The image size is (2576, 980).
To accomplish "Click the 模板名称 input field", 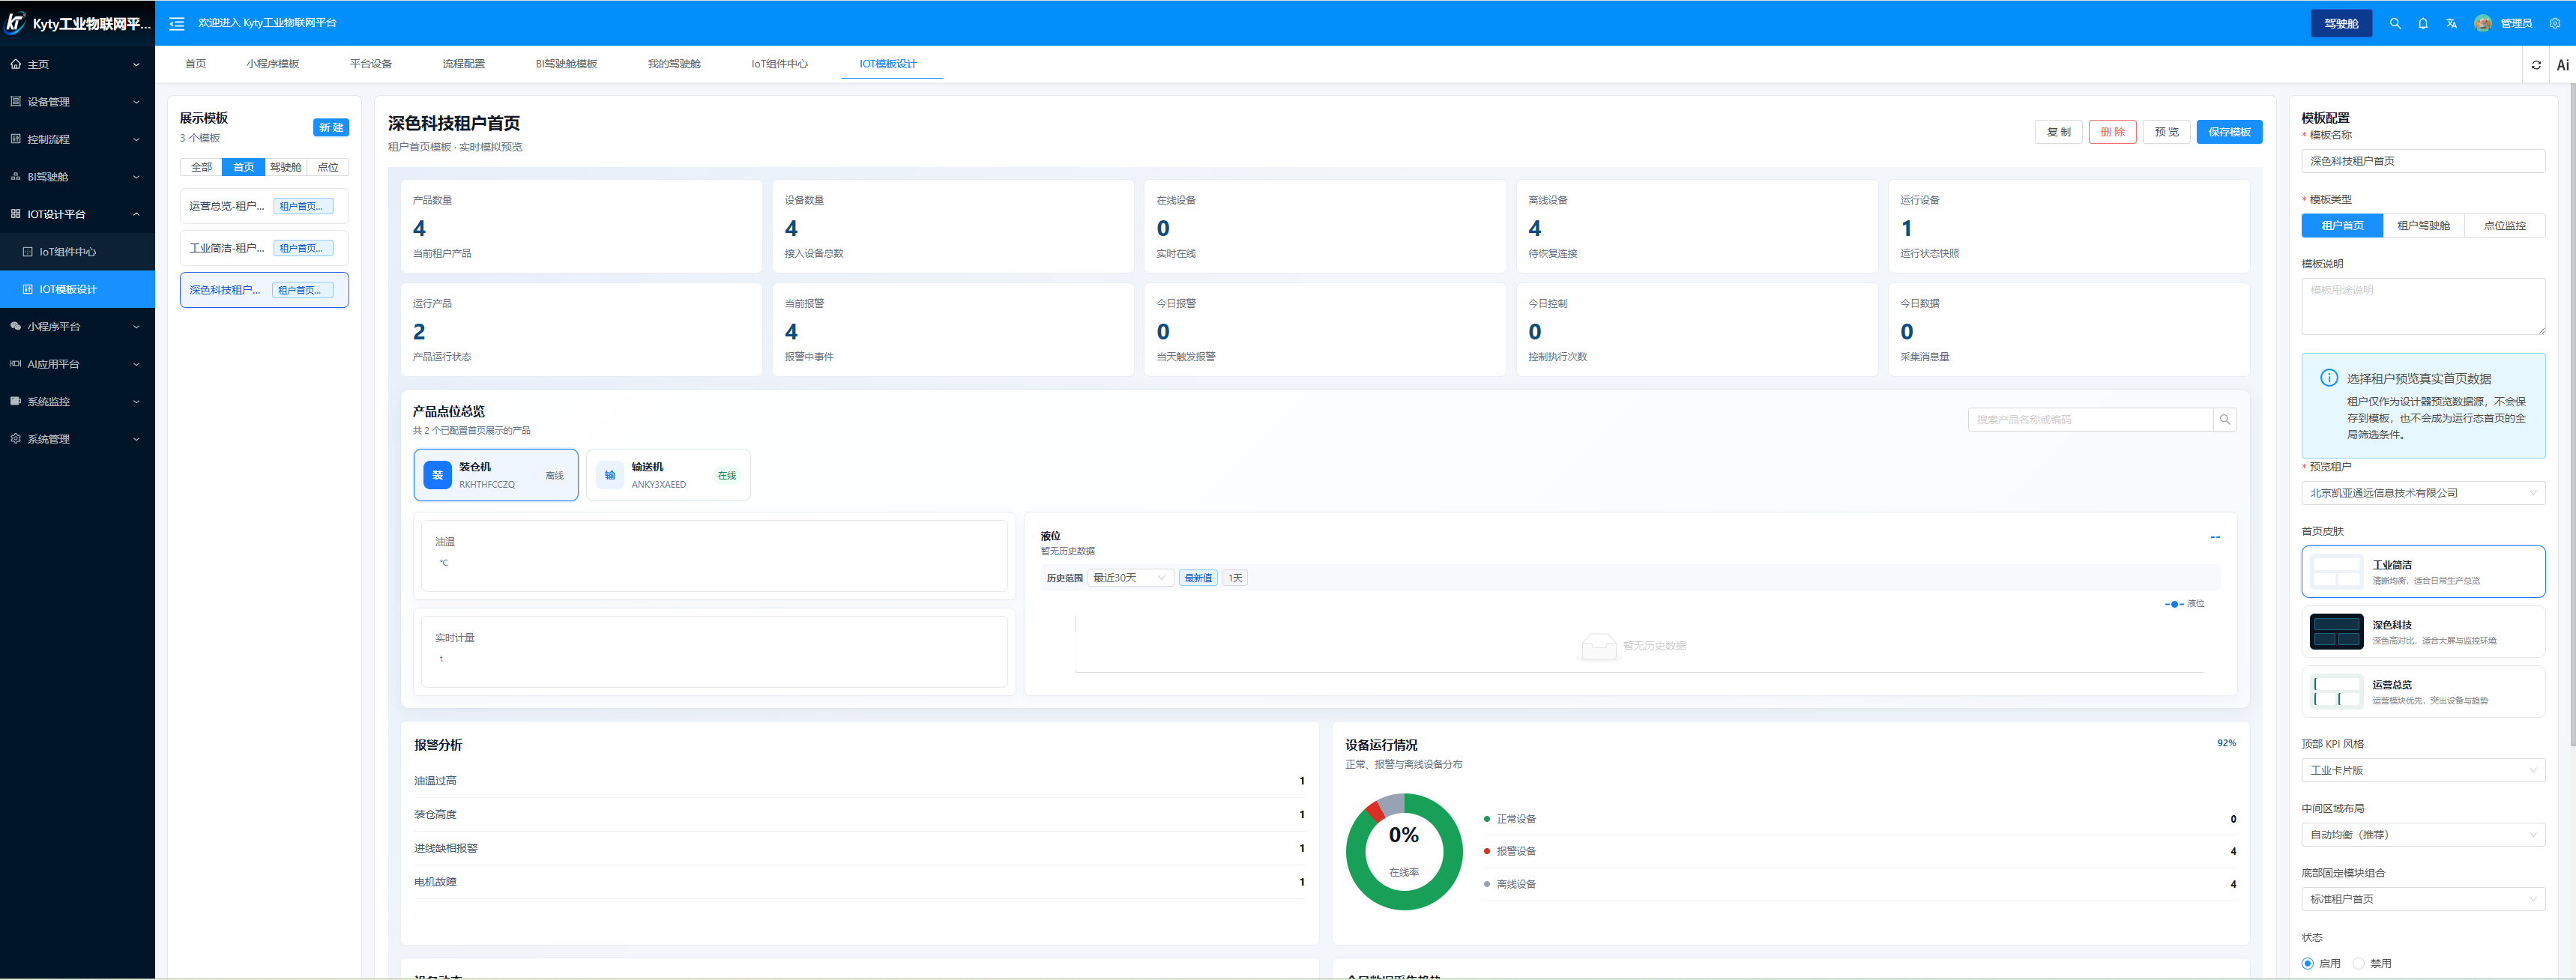I will (2422, 161).
